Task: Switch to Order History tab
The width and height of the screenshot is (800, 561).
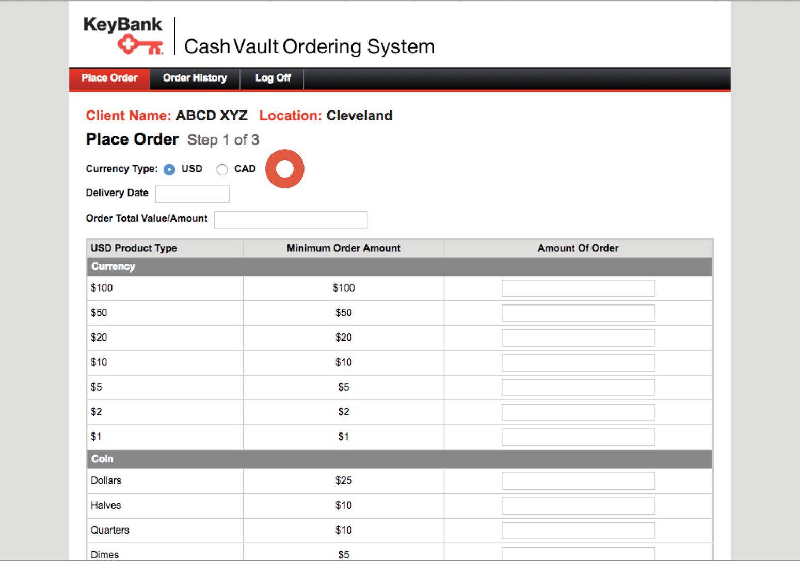Action: [x=195, y=78]
